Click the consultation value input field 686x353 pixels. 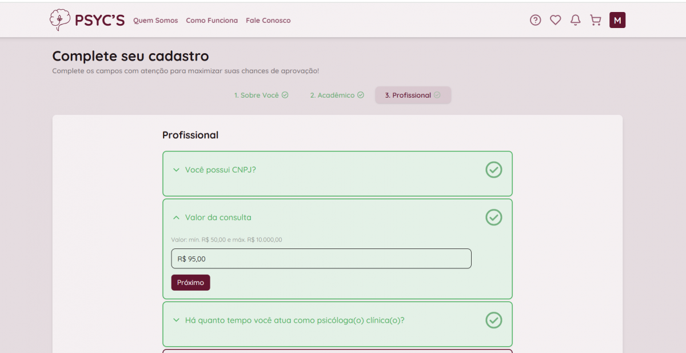(321, 259)
